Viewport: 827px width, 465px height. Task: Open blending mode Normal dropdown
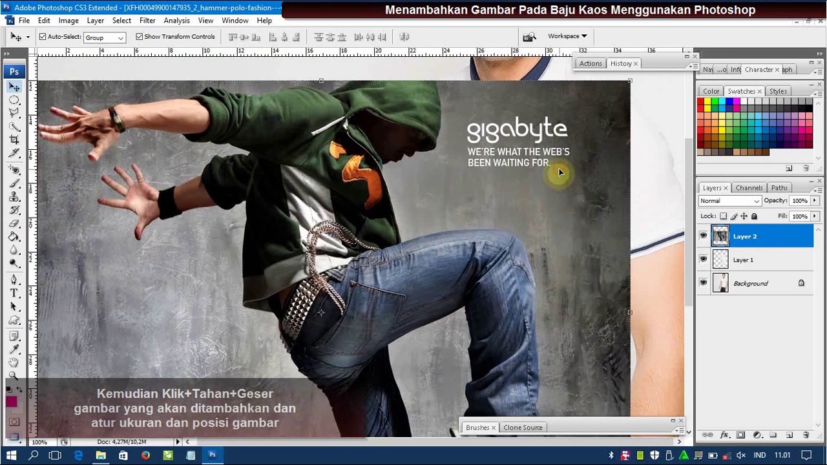(x=730, y=201)
